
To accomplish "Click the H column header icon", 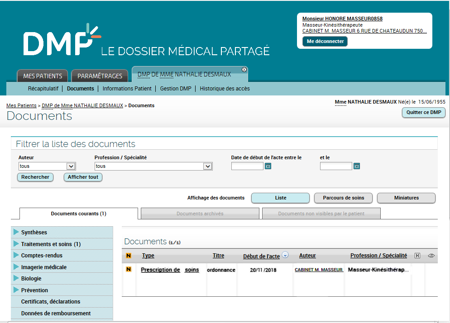I will (417, 256).
